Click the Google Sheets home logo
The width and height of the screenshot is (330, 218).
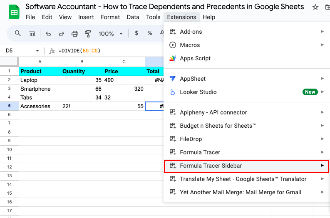tap(14, 12)
